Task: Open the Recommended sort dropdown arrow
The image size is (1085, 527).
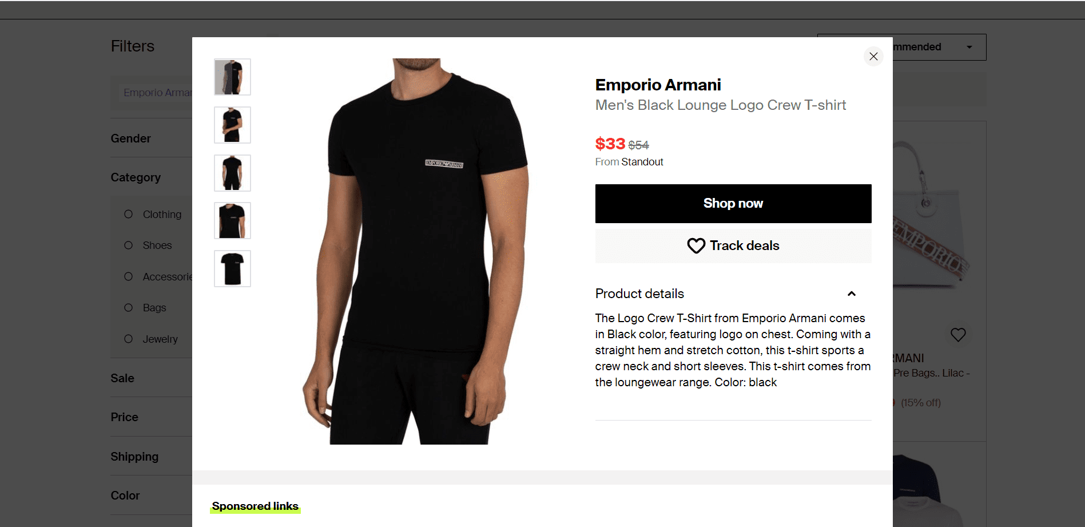Action: point(969,47)
